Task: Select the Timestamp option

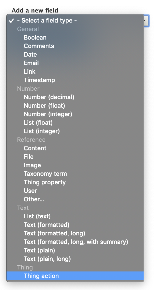Action: (x=39, y=80)
